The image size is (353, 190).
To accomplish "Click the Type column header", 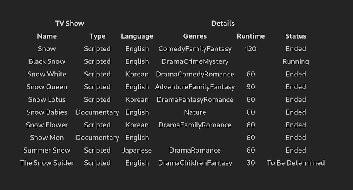I will [97, 36].
